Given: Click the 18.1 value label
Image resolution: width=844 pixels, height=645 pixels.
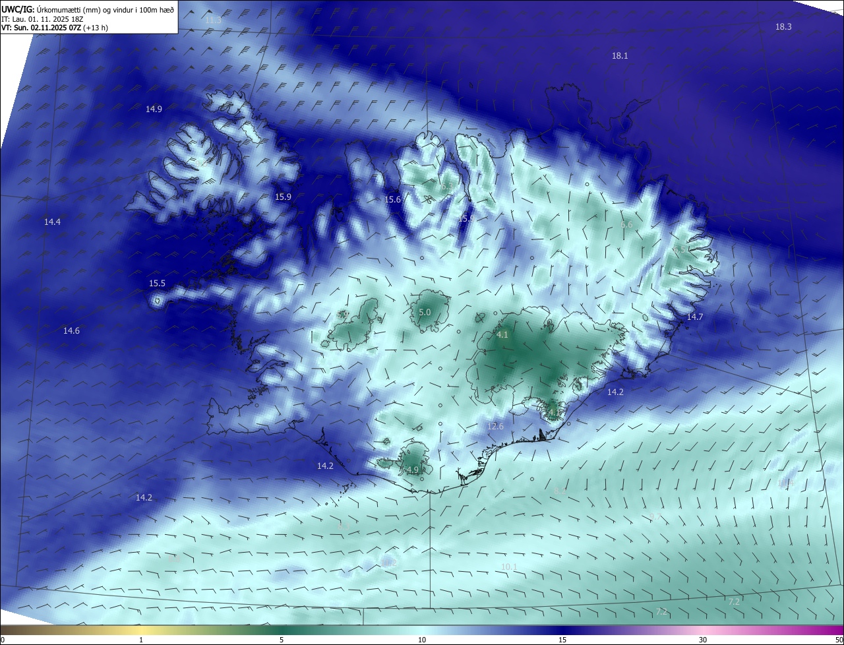Looking at the screenshot, I should pos(620,56).
